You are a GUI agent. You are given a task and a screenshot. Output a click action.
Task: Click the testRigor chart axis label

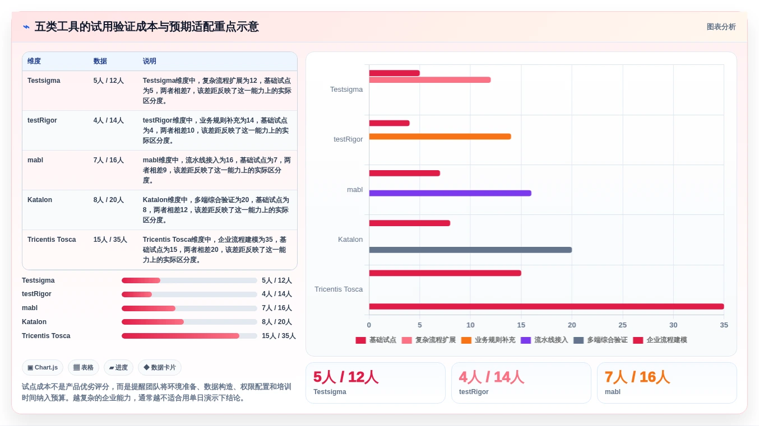[x=348, y=139]
